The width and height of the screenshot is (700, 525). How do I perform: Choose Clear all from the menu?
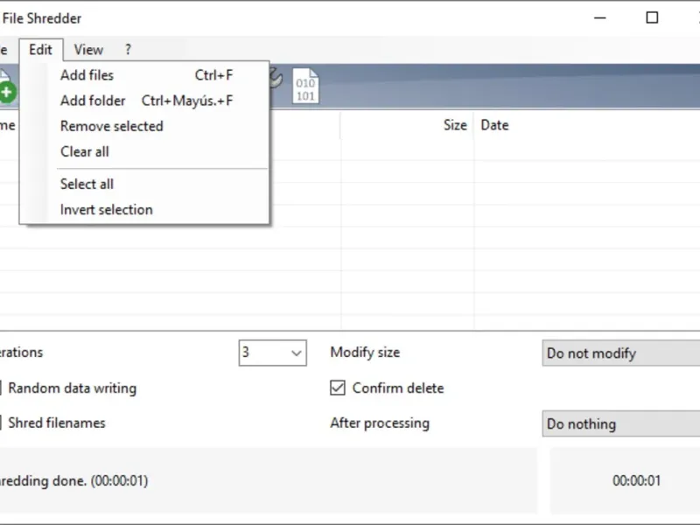point(84,151)
